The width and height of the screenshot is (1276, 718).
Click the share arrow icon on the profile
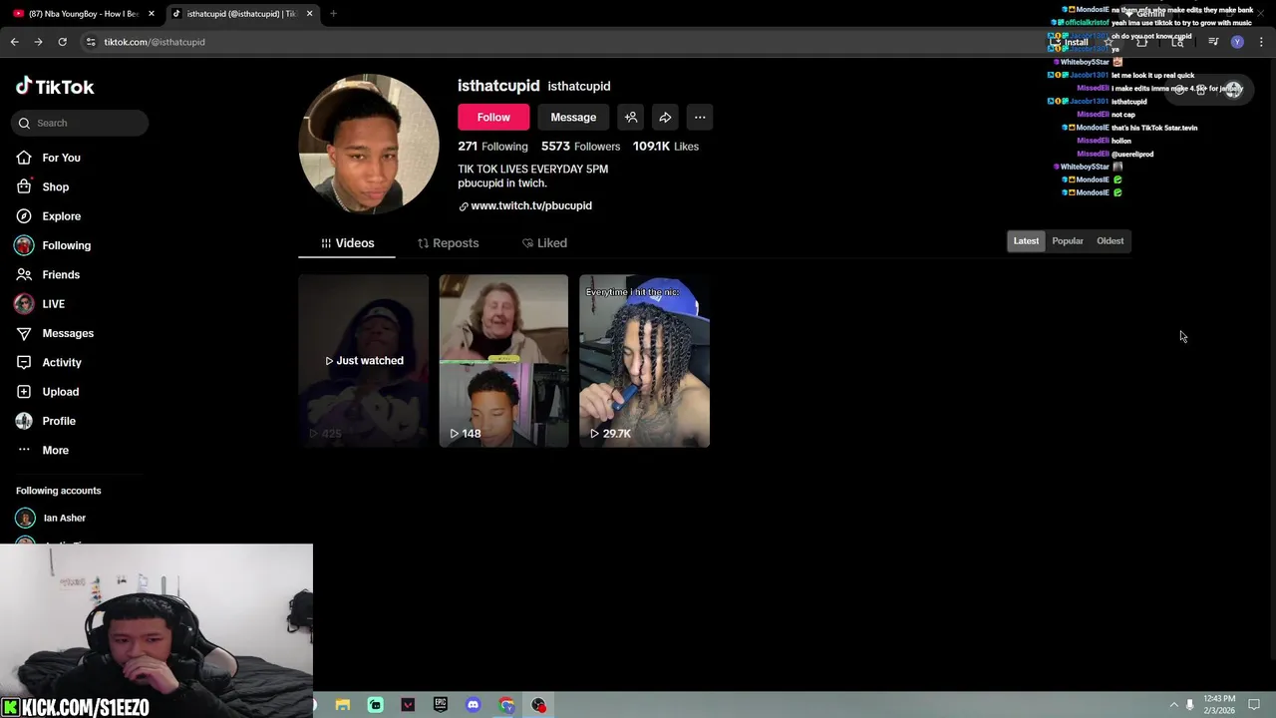pos(665,117)
